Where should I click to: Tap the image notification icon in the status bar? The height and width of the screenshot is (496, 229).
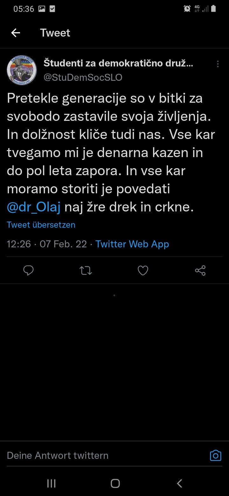(42, 9)
